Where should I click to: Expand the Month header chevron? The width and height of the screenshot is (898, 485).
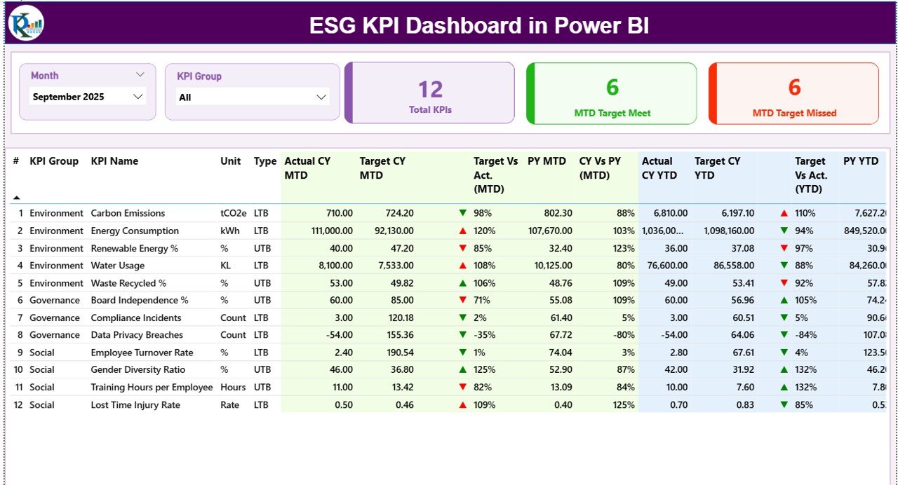[140, 74]
